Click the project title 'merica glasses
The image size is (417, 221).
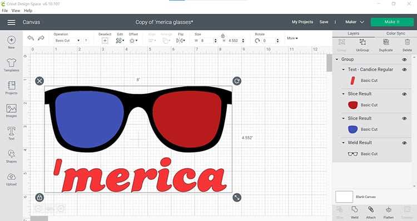pyautogui.click(x=164, y=22)
